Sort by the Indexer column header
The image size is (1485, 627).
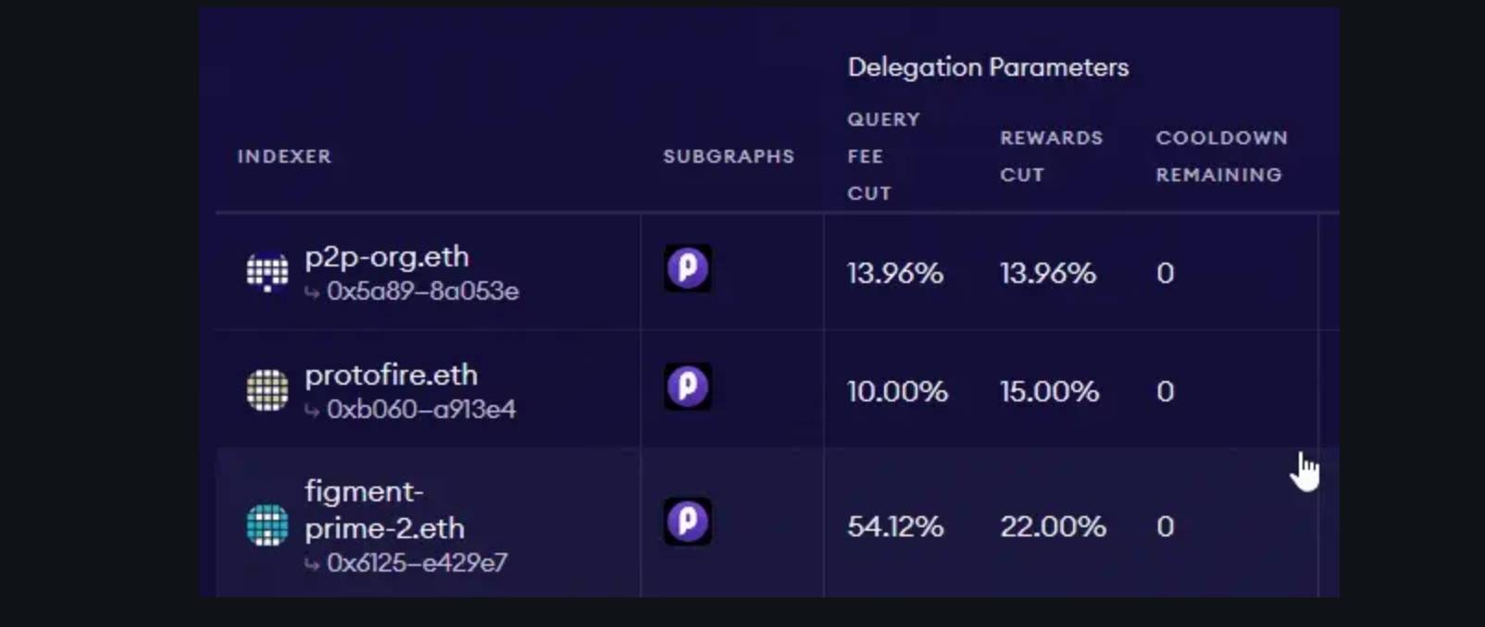tap(284, 156)
